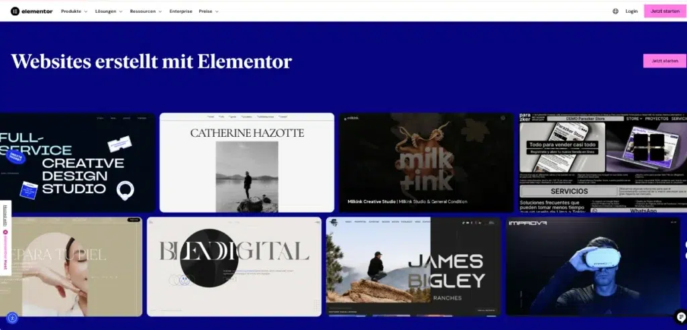Expand the Lösungen dropdown menu

point(109,11)
